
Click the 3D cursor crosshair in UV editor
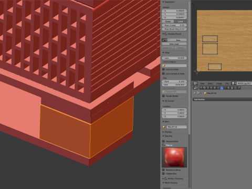pyautogui.click(x=197, y=71)
